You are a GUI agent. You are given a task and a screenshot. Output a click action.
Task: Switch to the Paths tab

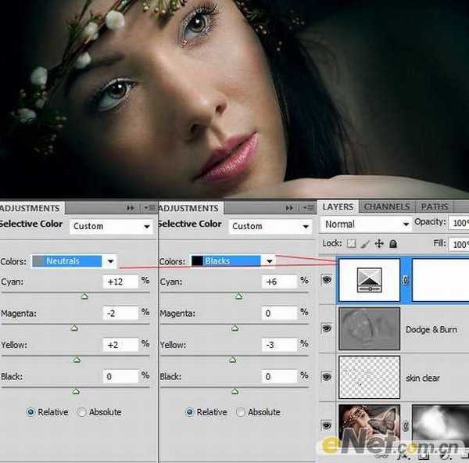click(435, 207)
